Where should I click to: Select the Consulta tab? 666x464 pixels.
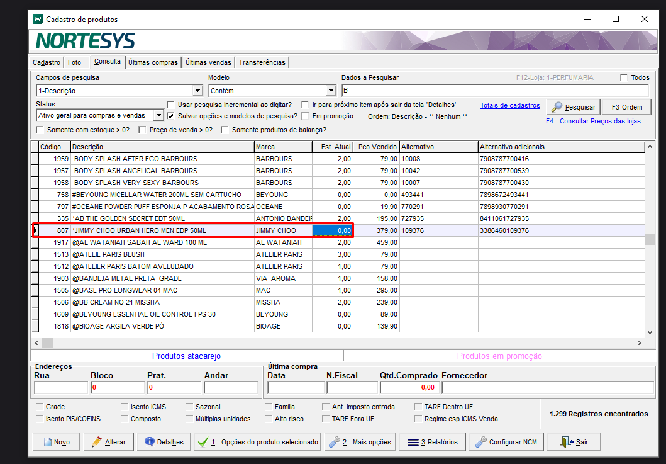pos(108,61)
